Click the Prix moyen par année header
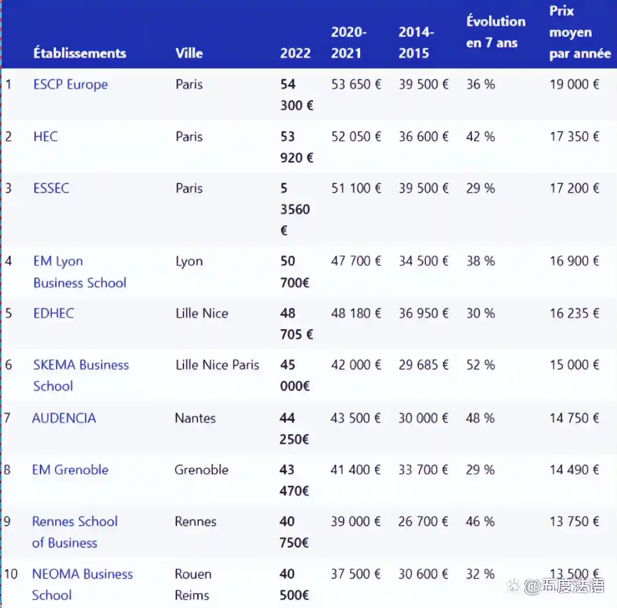Screen dimensions: 617x608 [579, 32]
